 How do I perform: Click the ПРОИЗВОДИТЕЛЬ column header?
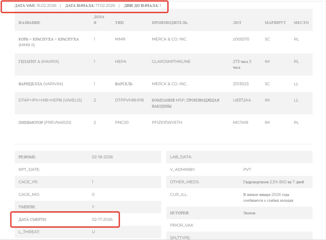click(169, 23)
